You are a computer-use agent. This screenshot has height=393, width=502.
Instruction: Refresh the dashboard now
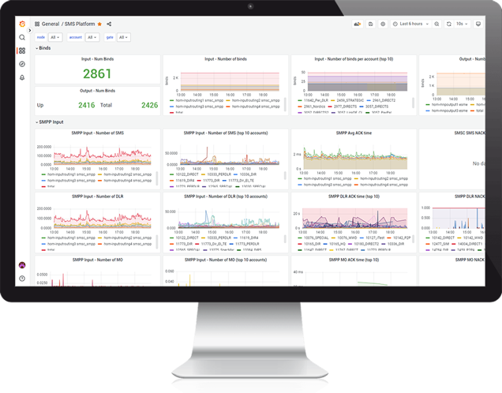pyautogui.click(x=449, y=24)
